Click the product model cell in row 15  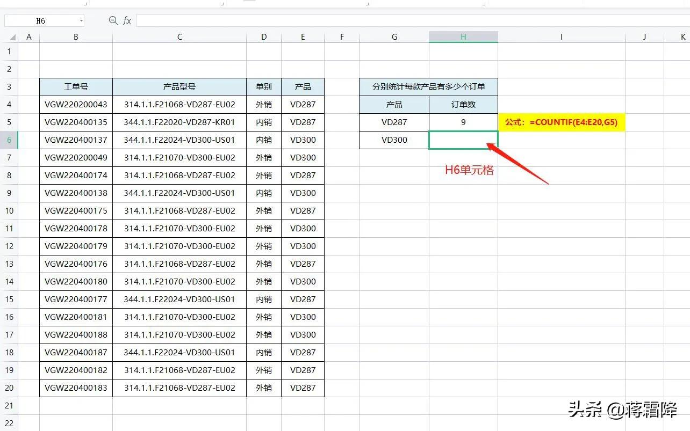[179, 299]
